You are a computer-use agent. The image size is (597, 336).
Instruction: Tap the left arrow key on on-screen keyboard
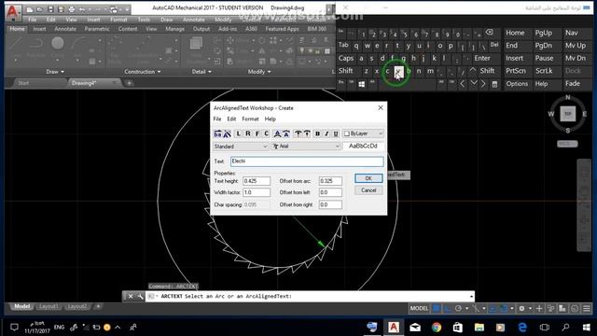(463, 84)
